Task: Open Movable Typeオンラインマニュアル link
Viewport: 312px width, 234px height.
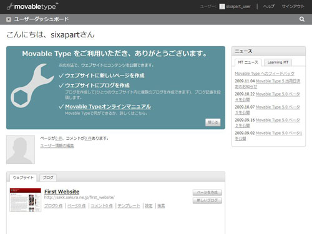Action: 108,107
